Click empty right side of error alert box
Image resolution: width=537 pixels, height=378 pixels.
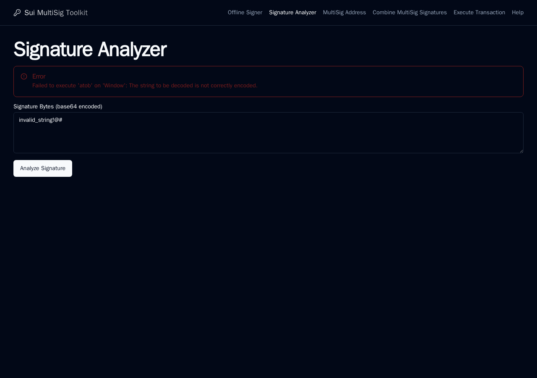coord(390,81)
